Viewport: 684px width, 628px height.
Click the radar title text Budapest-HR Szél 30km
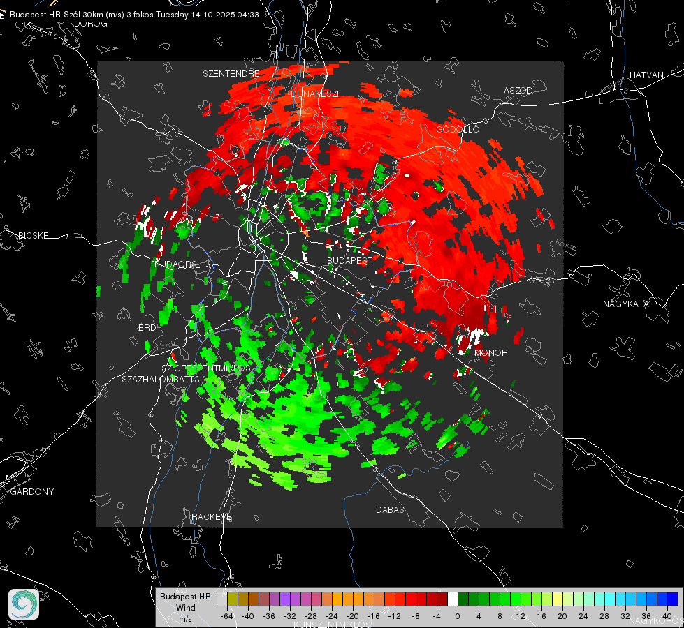(57, 15)
